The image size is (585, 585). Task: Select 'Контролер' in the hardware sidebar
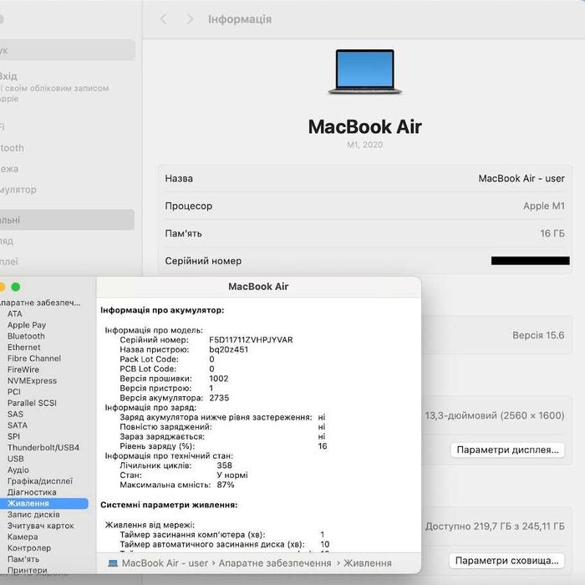[29, 548]
